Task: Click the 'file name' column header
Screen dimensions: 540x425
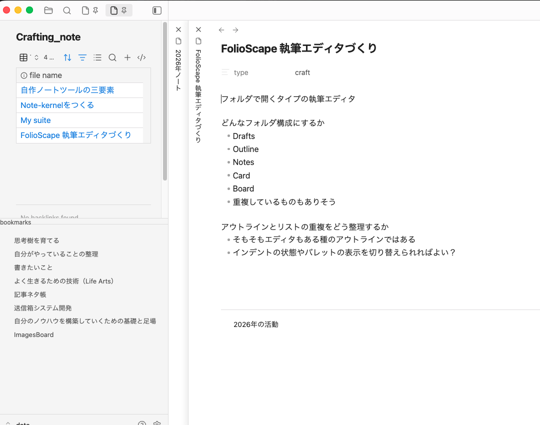Action: [79, 75]
